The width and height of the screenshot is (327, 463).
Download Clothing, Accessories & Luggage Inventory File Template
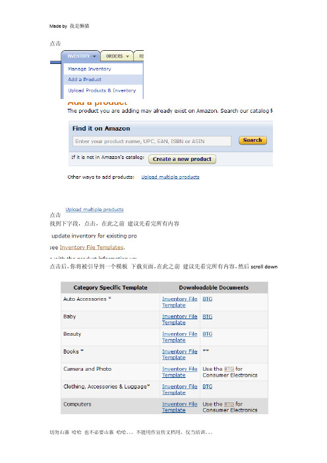[x=179, y=390]
